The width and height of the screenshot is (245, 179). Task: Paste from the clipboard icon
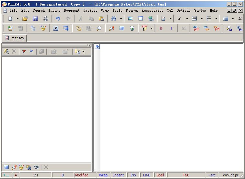coord(101,19)
